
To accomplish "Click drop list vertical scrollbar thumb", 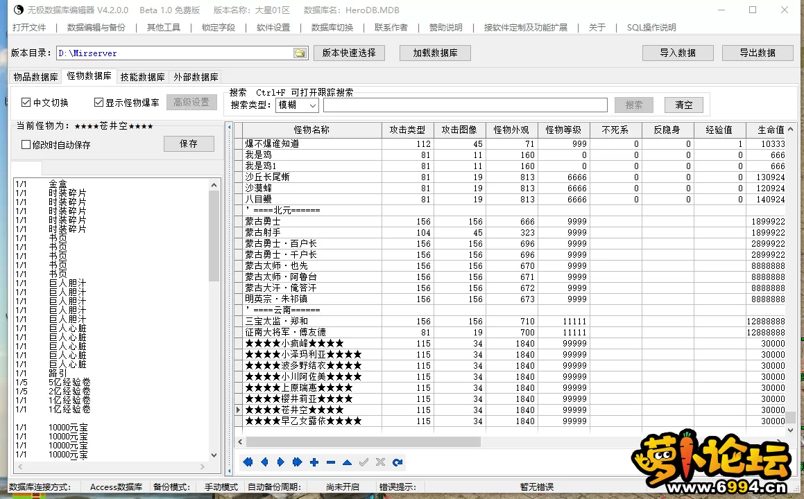I will (x=214, y=236).
